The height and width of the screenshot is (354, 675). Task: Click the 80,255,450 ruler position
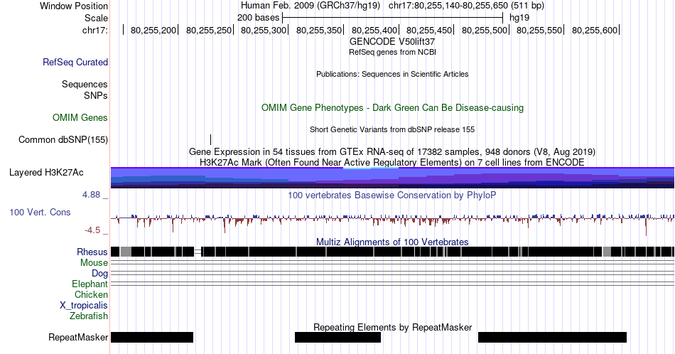429,30
